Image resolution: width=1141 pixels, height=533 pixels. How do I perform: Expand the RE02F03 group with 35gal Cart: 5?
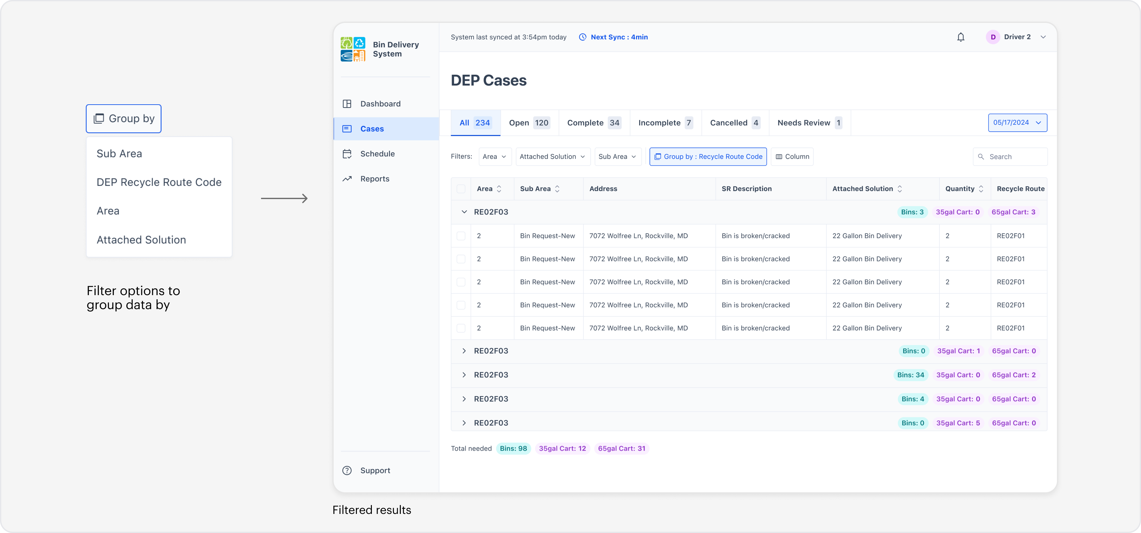coord(464,423)
